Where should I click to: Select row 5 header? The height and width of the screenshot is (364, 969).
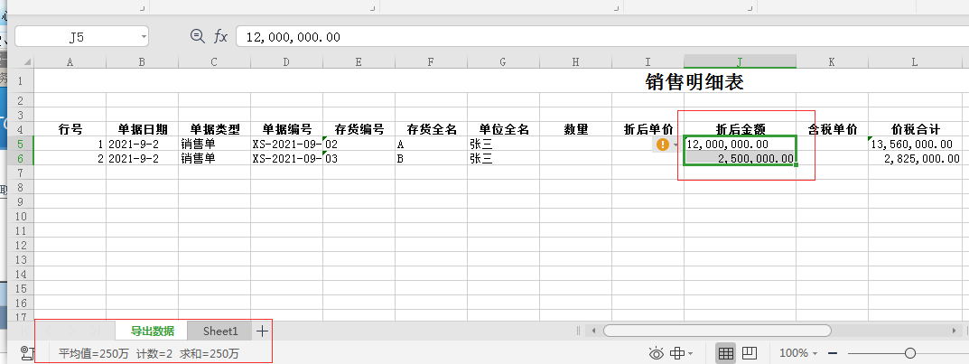21,145
